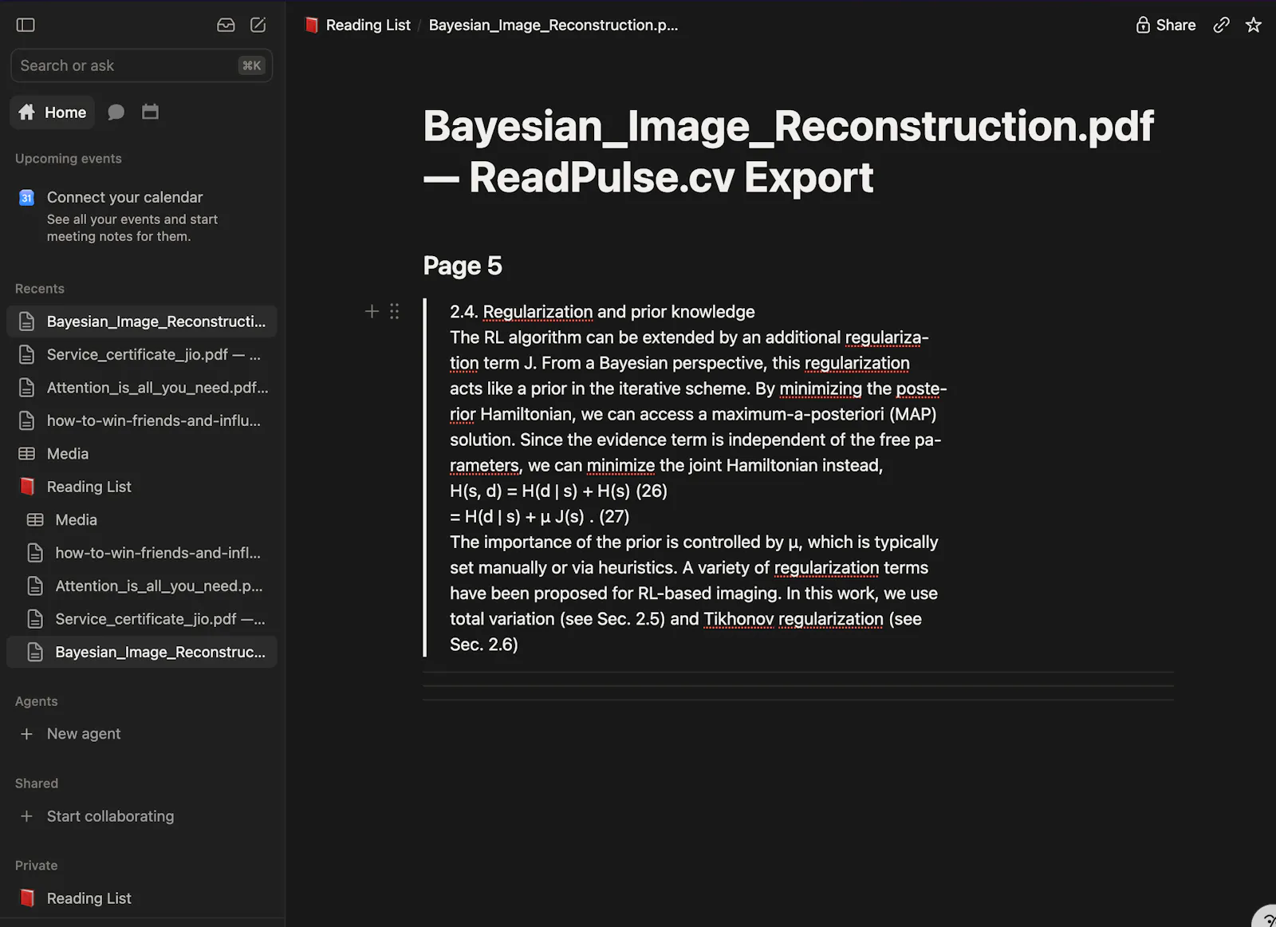This screenshot has height=927, width=1276.
Task: Click the text 'Tikhonov regularization'
Action: pos(794,619)
